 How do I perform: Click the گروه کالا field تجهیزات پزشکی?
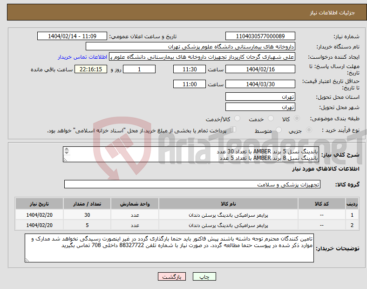click(192, 184)
